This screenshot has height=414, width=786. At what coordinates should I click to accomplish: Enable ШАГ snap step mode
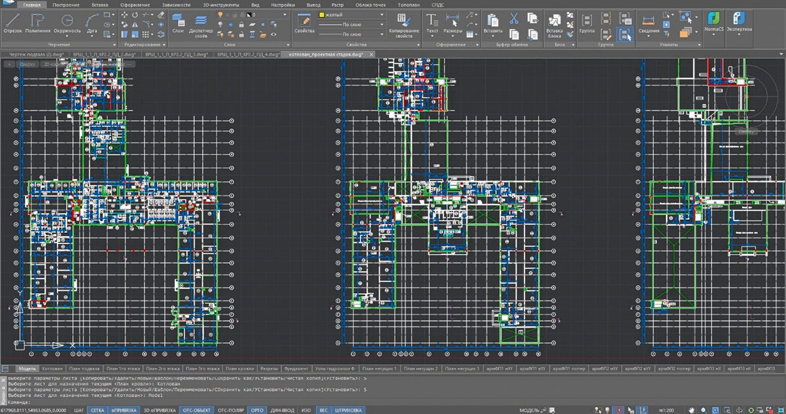79,410
